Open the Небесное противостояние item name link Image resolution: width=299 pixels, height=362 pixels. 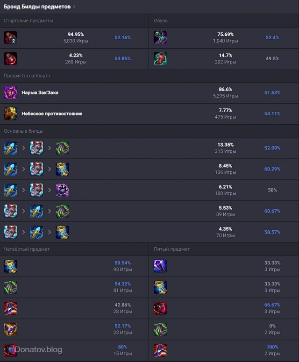[52, 114]
